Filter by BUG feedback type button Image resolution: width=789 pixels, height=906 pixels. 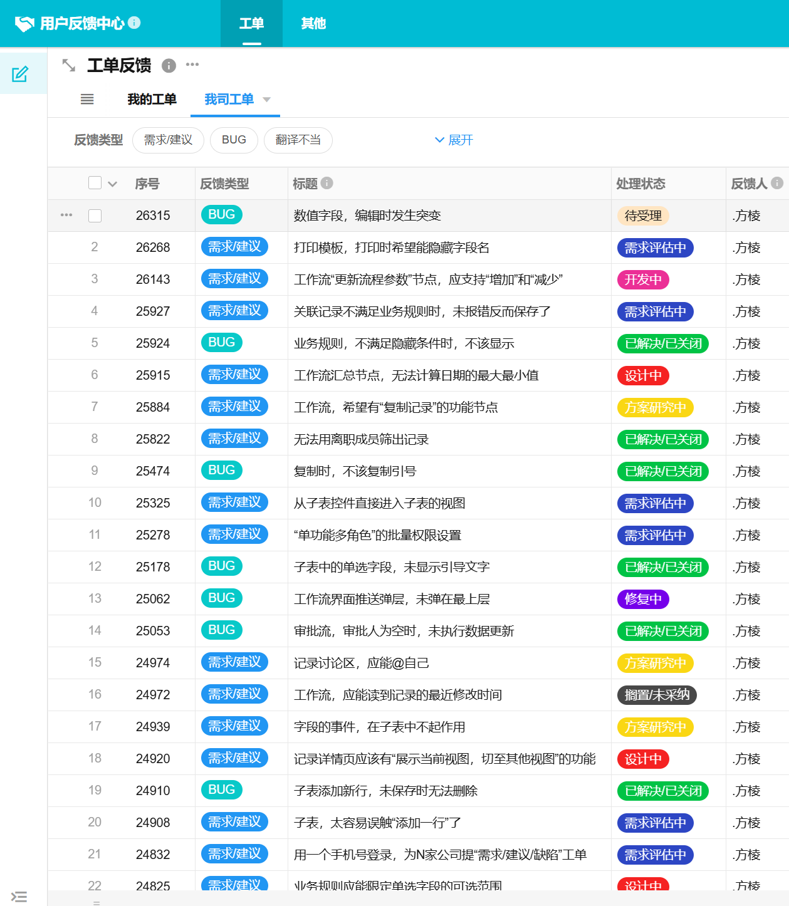[234, 140]
